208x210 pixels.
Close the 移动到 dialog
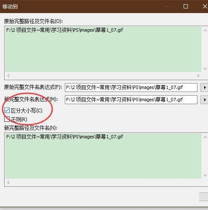tap(205, 6)
